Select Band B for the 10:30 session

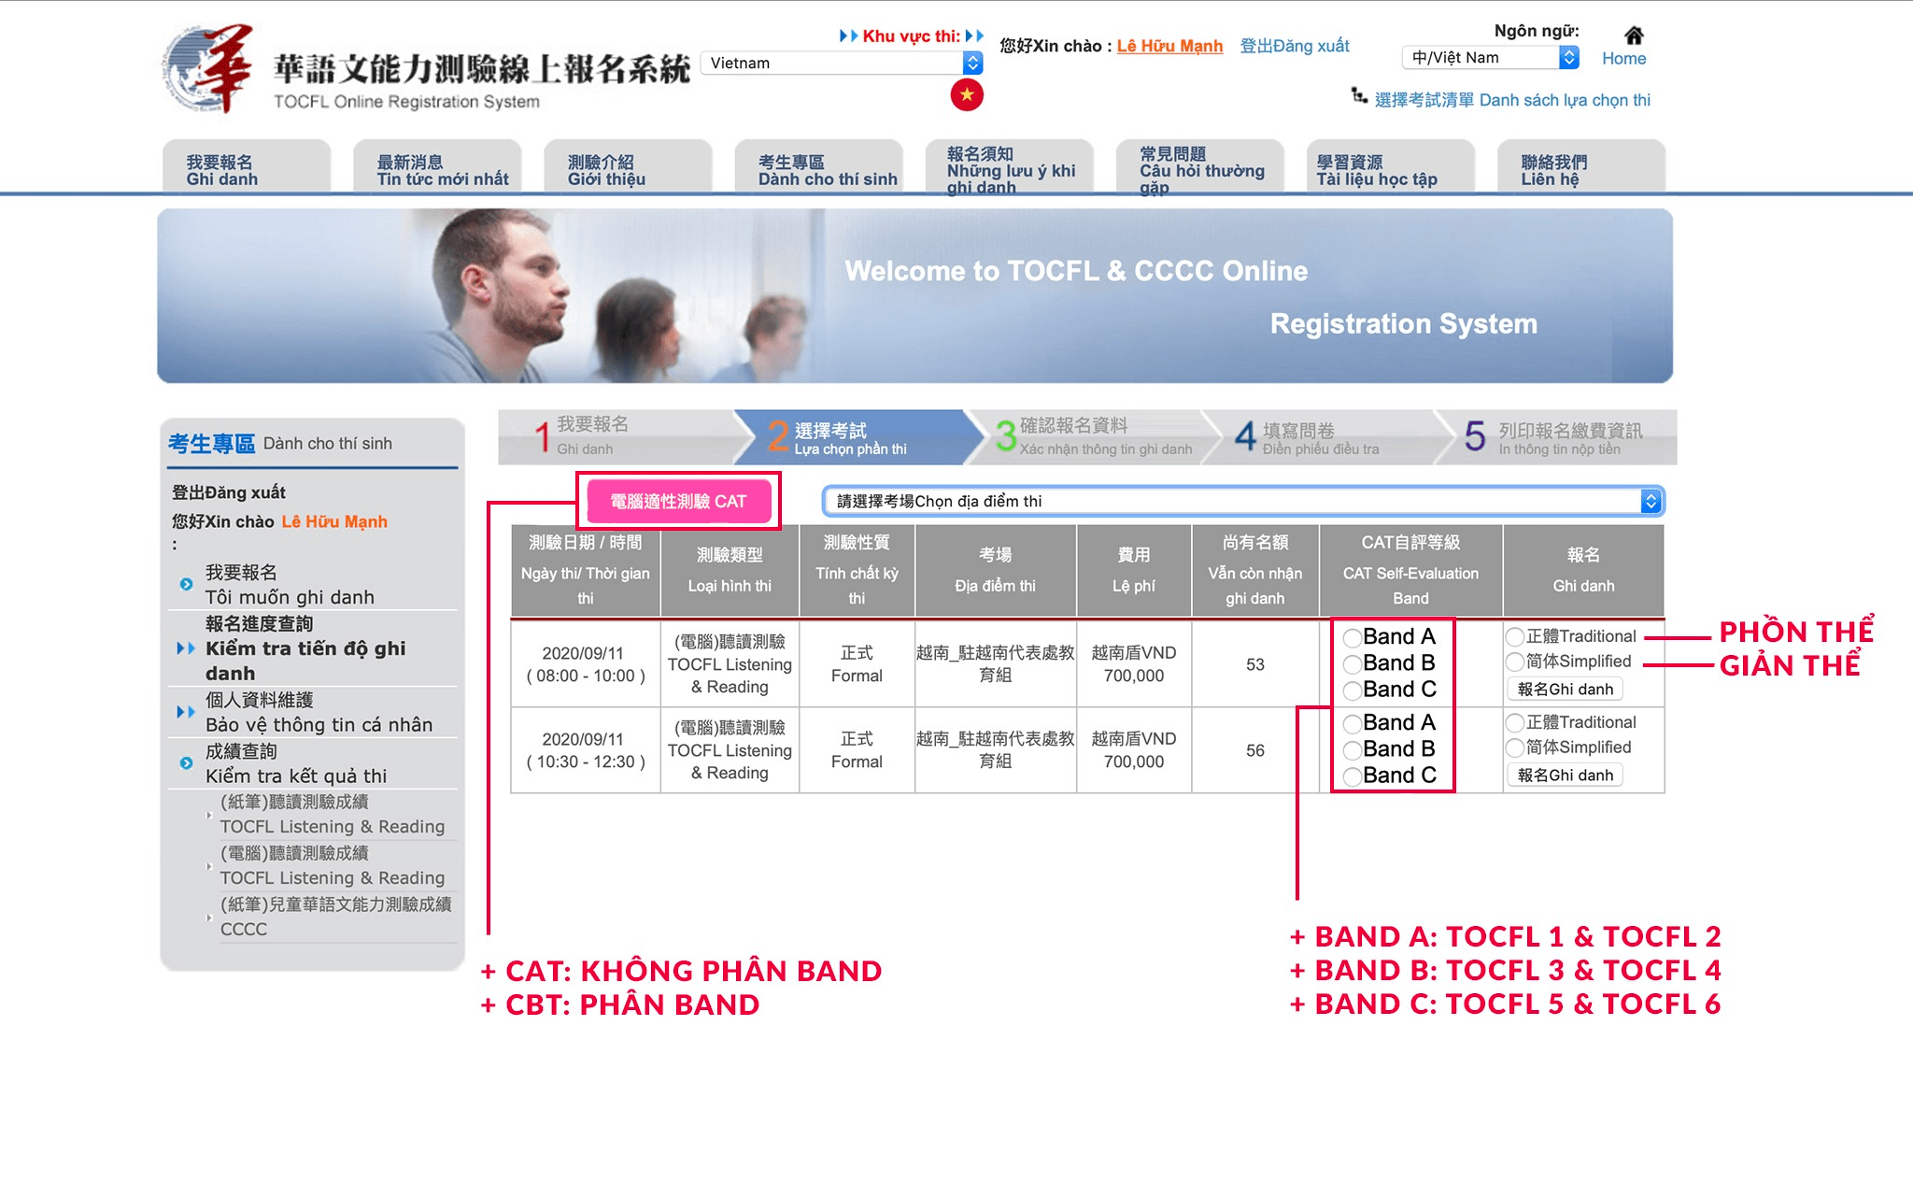click(x=1352, y=750)
